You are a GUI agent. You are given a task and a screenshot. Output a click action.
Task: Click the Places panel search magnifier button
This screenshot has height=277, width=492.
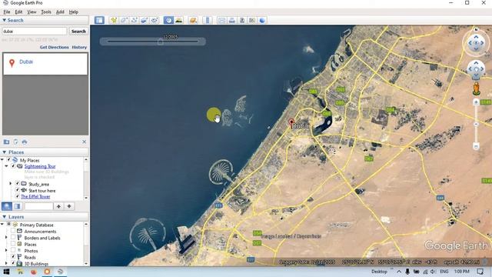click(7, 206)
